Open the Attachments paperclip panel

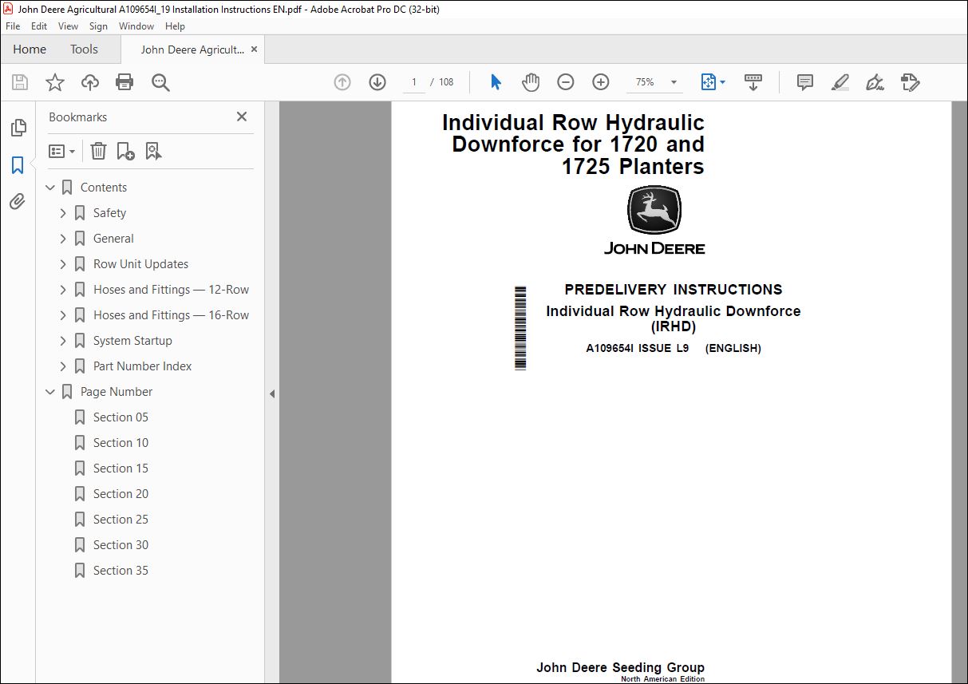point(18,201)
